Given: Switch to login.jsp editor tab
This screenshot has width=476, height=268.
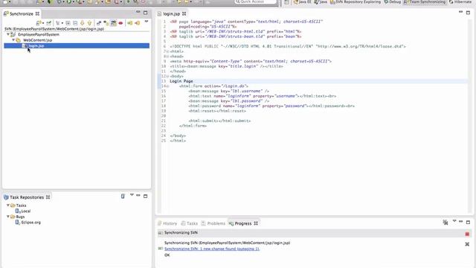Looking at the screenshot, I should pyautogui.click(x=171, y=13).
